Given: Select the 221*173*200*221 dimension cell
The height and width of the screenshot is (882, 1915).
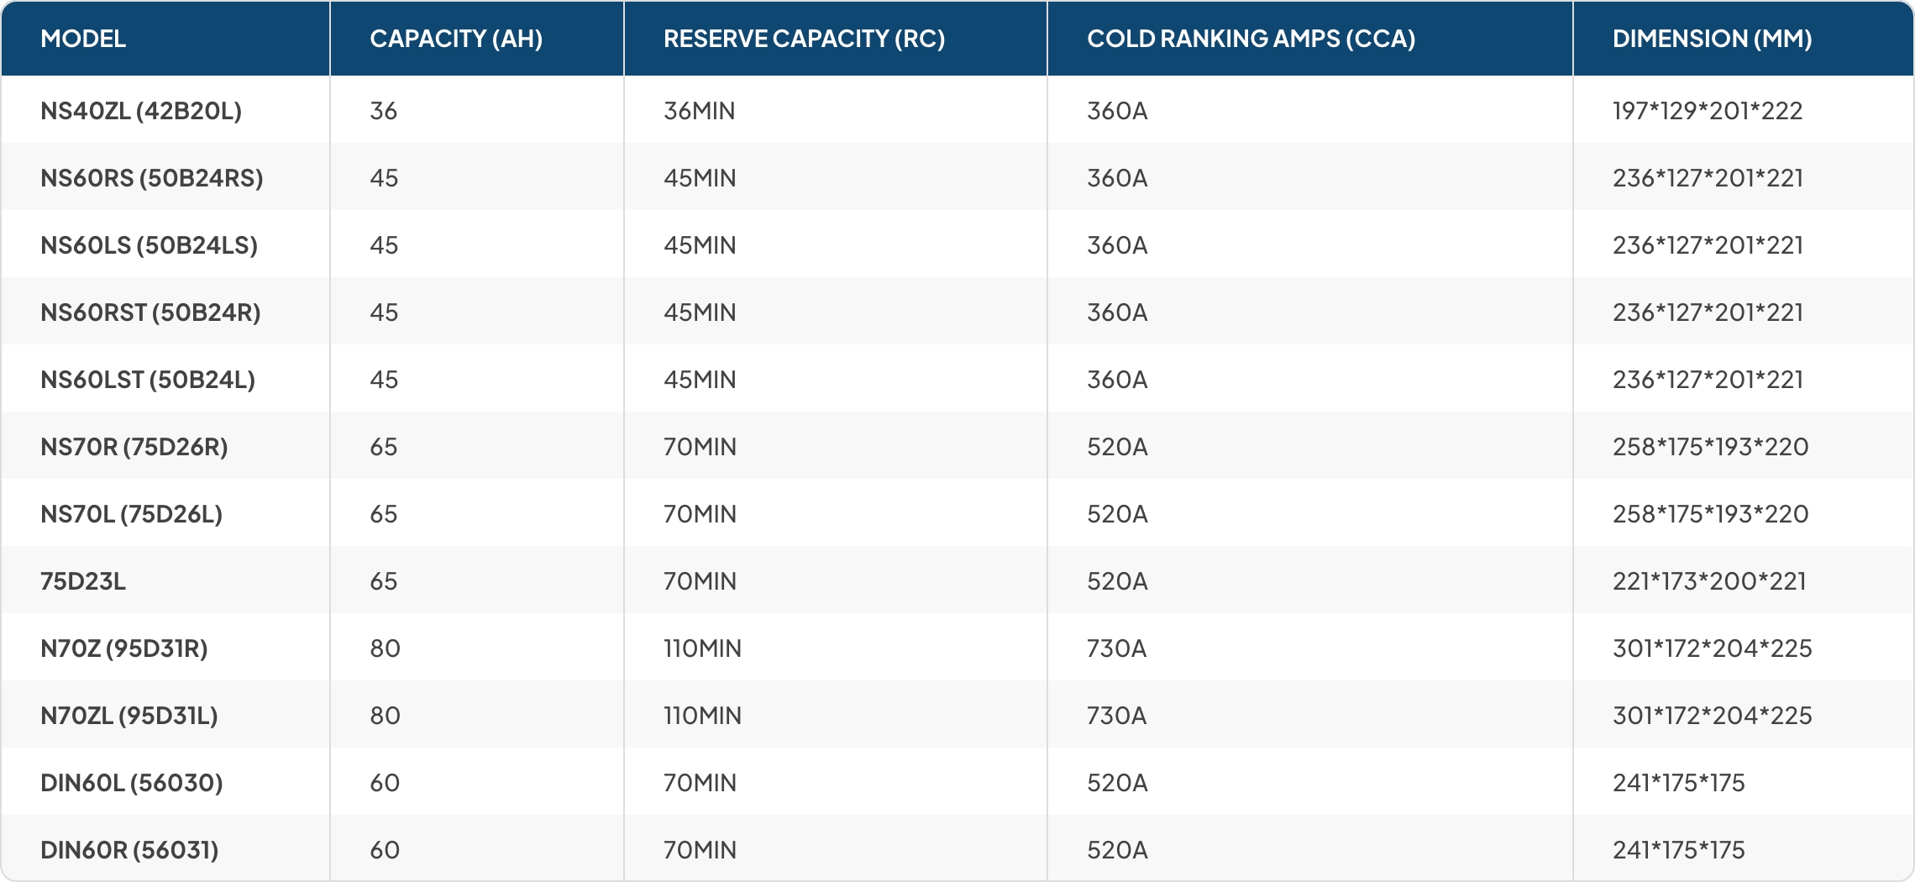Looking at the screenshot, I should point(1709,581).
